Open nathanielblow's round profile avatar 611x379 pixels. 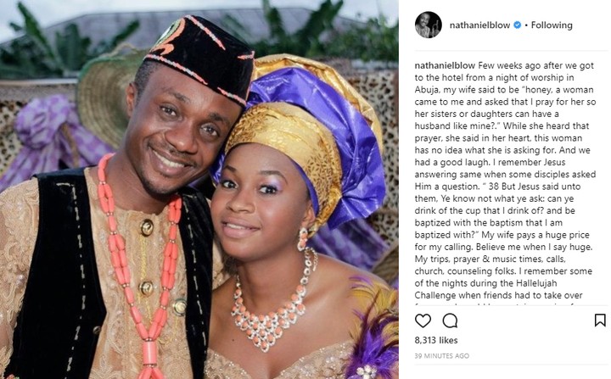(429, 25)
